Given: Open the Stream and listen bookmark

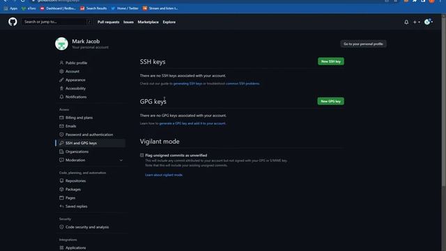Looking at the screenshot, I should pyautogui.click(x=160, y=8).
